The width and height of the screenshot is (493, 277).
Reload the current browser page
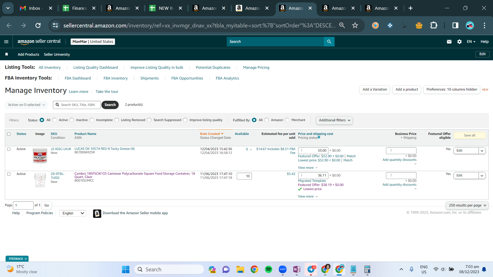[x=38, y=25]
